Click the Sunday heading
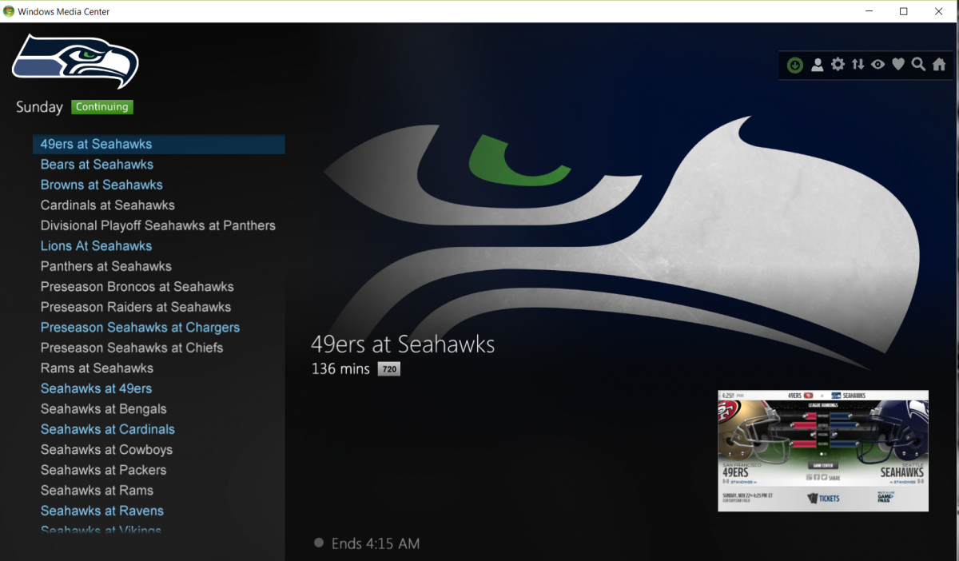This screenshot has height=561, width=959. point(39,107)
